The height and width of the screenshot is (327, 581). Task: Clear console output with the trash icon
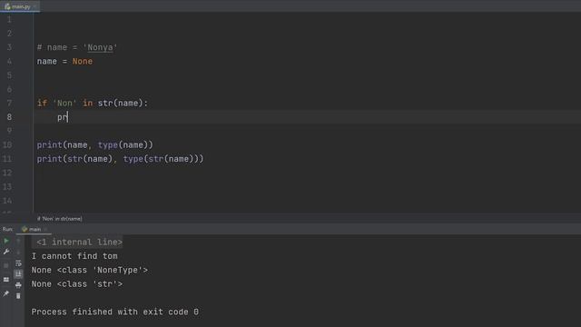pos(18,296)
